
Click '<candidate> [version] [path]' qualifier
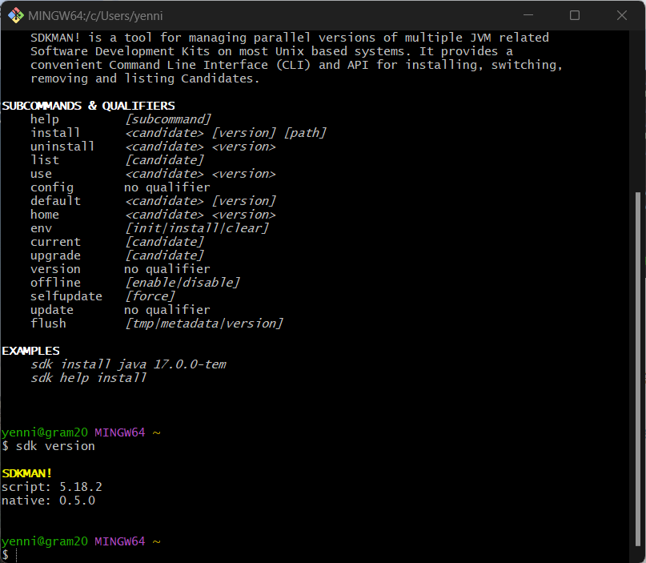coord(226,133)
